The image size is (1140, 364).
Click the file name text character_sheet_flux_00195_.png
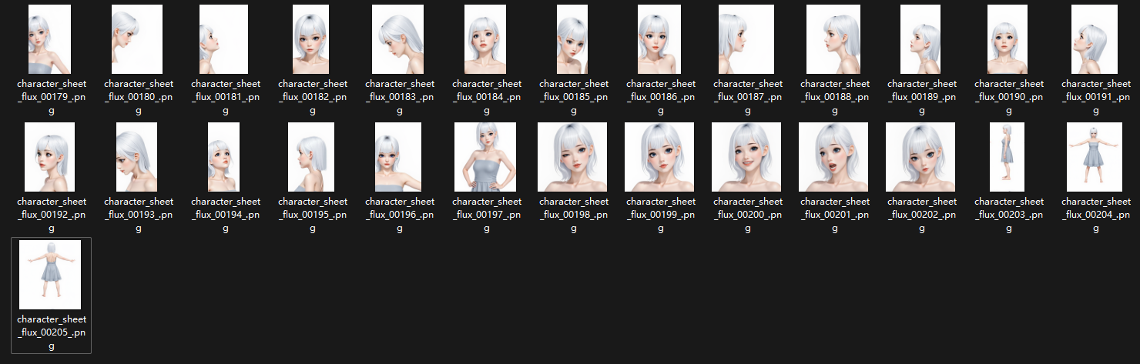pos(313,215)
